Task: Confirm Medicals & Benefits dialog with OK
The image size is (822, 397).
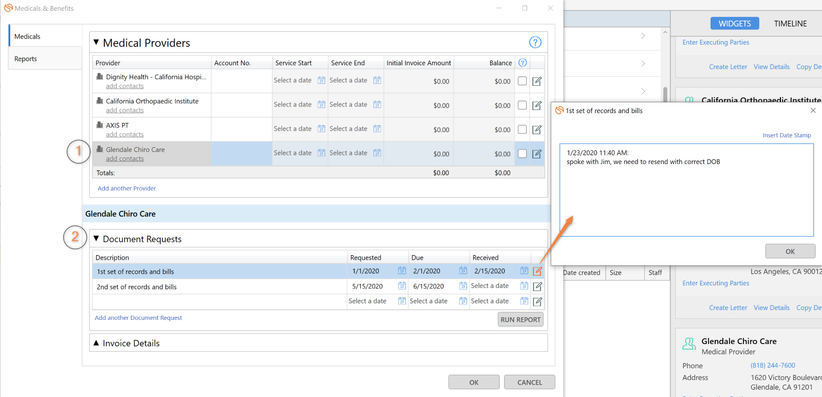Action: [x=474, y=382]
